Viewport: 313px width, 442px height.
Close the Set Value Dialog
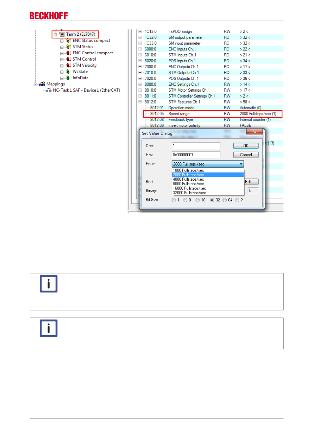pos(254,132)
